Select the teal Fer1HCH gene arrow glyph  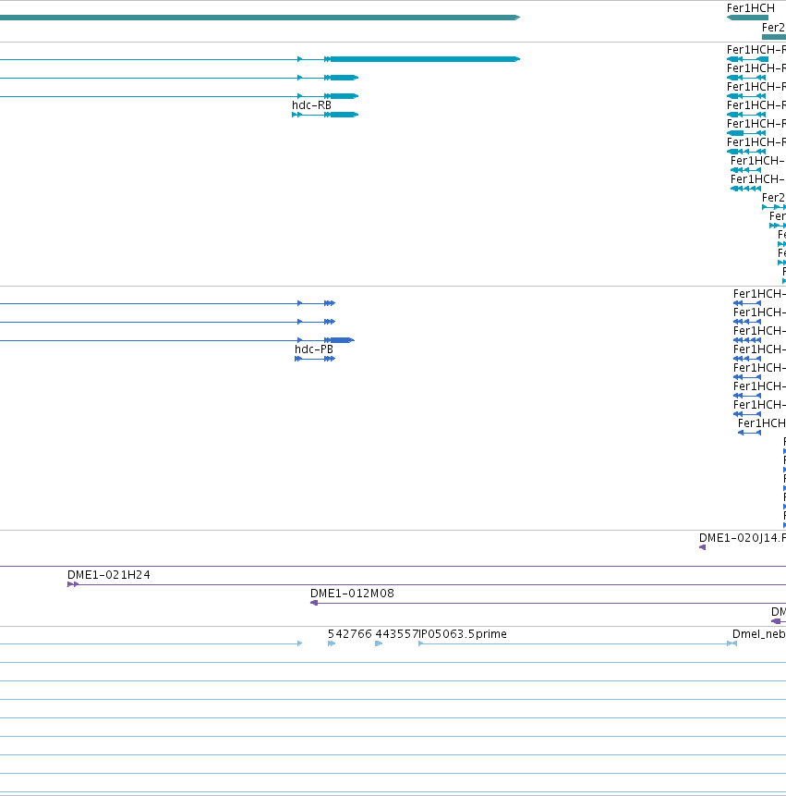(747, 18)
